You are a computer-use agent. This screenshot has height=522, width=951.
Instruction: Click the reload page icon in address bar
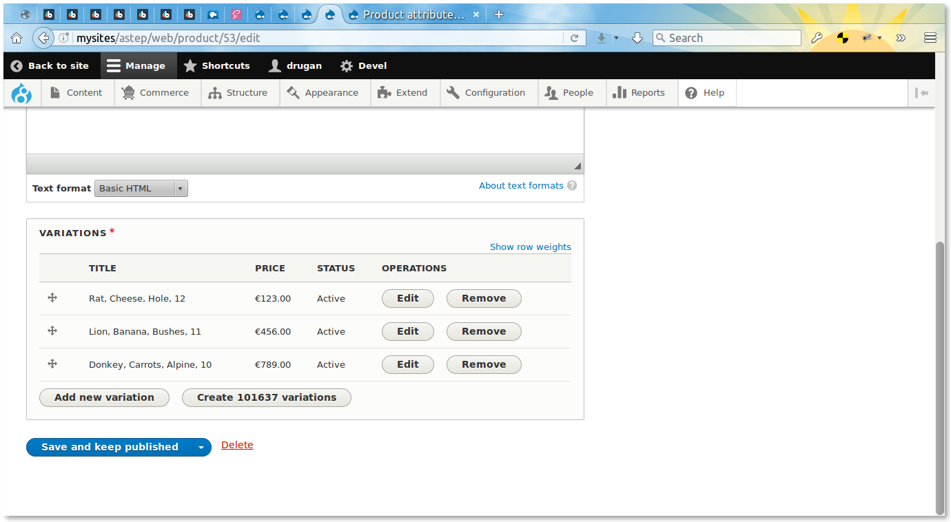(x=574, y=39)
